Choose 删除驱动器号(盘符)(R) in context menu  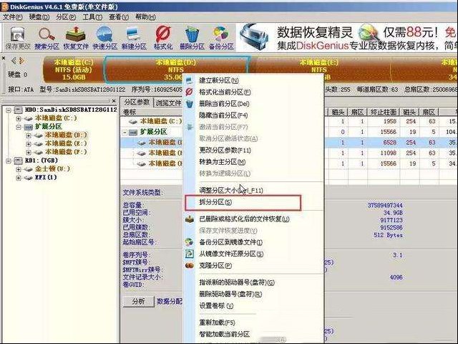[230, 295]
